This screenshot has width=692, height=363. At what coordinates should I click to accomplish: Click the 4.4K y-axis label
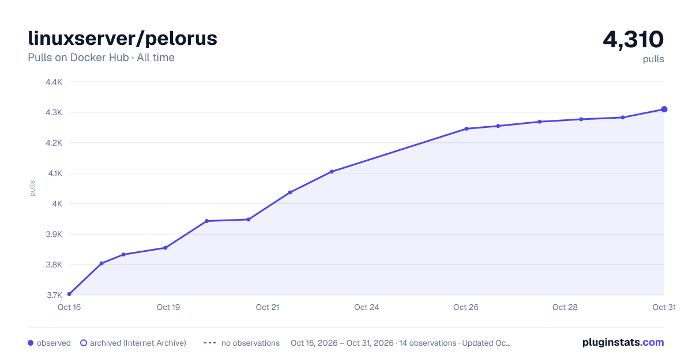pos(54,82)
